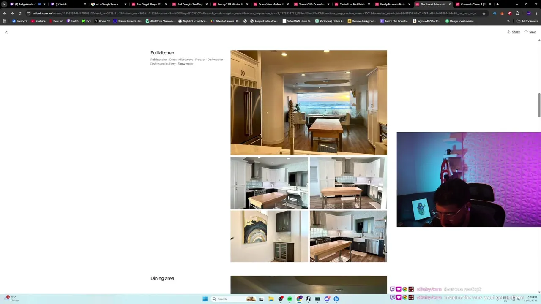Open the top-right small kitchen island photo
This screenshot has height=304, width=541.
point(348,183)
